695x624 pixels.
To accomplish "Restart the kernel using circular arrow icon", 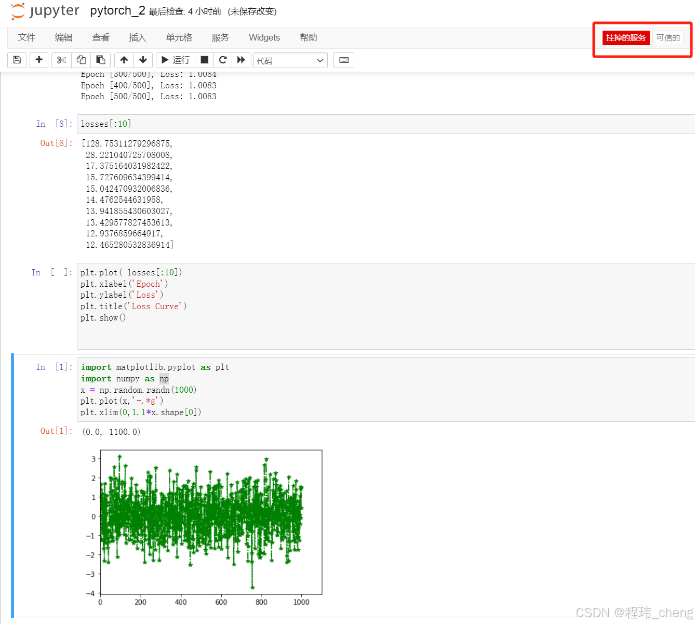I will (222, 60).
